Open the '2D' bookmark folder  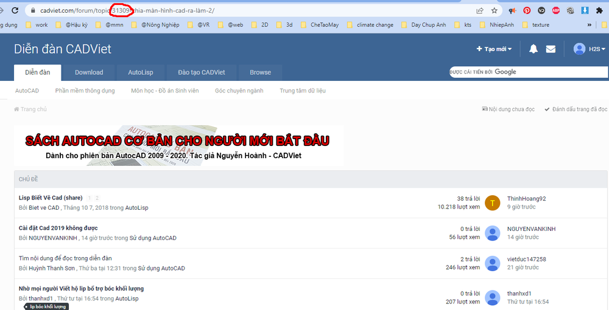[260, 25]
